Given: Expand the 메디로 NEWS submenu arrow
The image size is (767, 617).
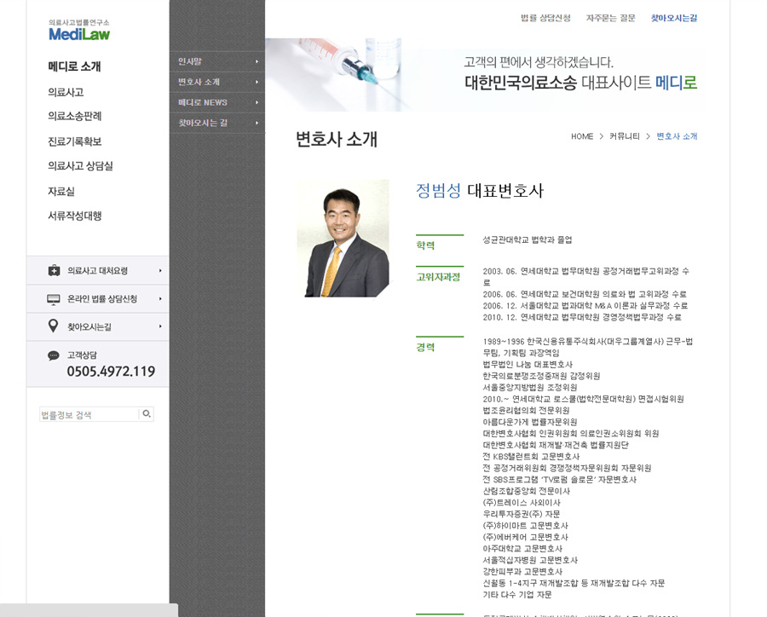Looking at the screenshot, I should pos(257,102).
